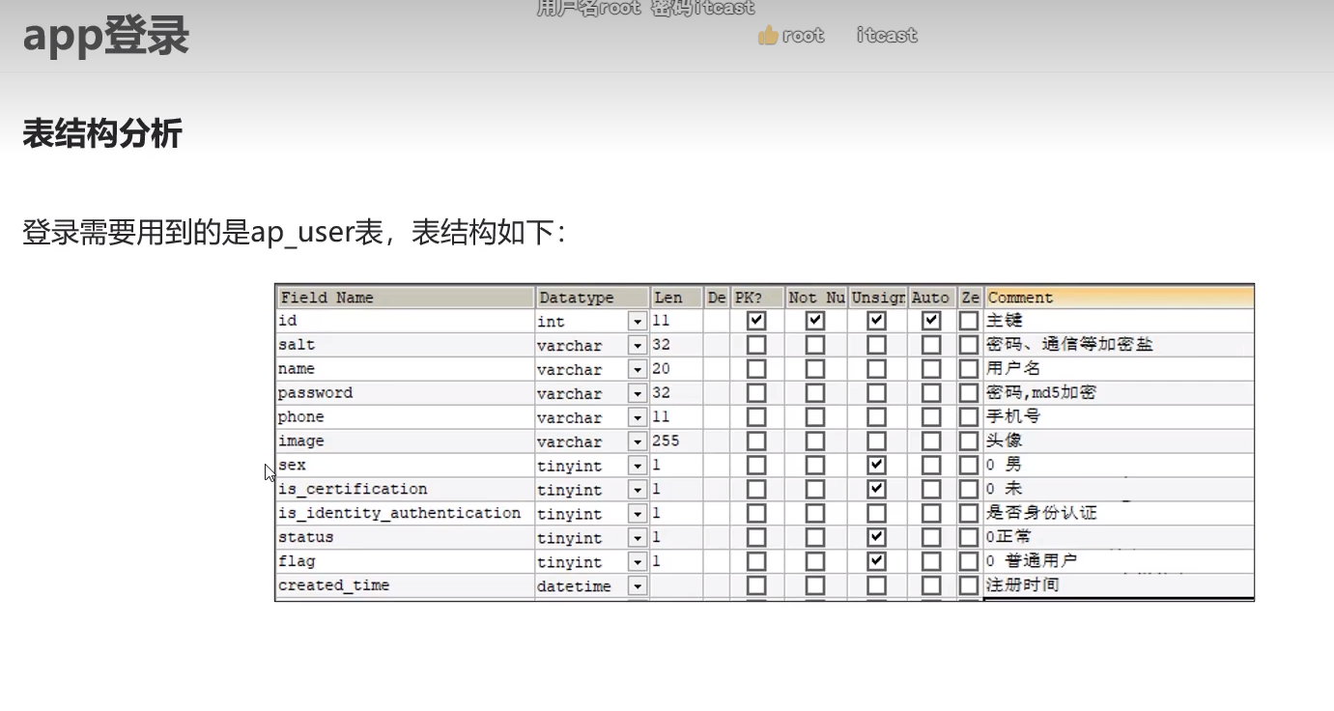Open the status row datatype dropdown

click(638, 538)
